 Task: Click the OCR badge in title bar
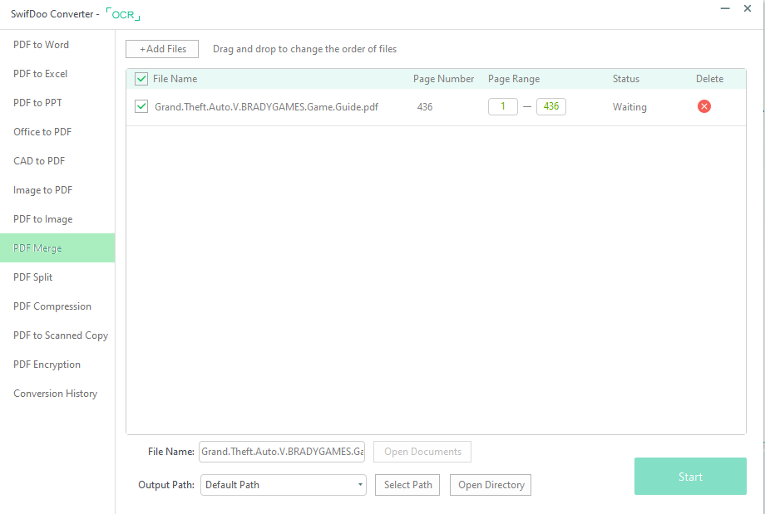123,14
